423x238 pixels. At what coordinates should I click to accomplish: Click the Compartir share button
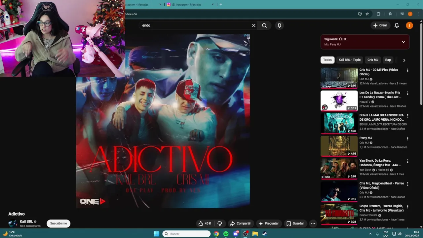[x=241, y=223]
